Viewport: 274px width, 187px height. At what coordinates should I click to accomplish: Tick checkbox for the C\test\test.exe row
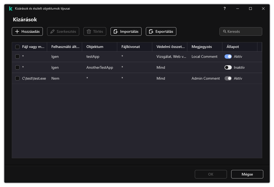click(x=17, y=78)
